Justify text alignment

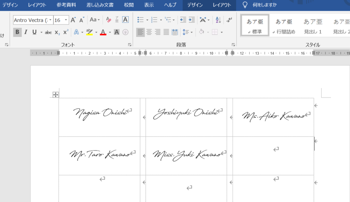pyautogui.click(x=166, y=32)
